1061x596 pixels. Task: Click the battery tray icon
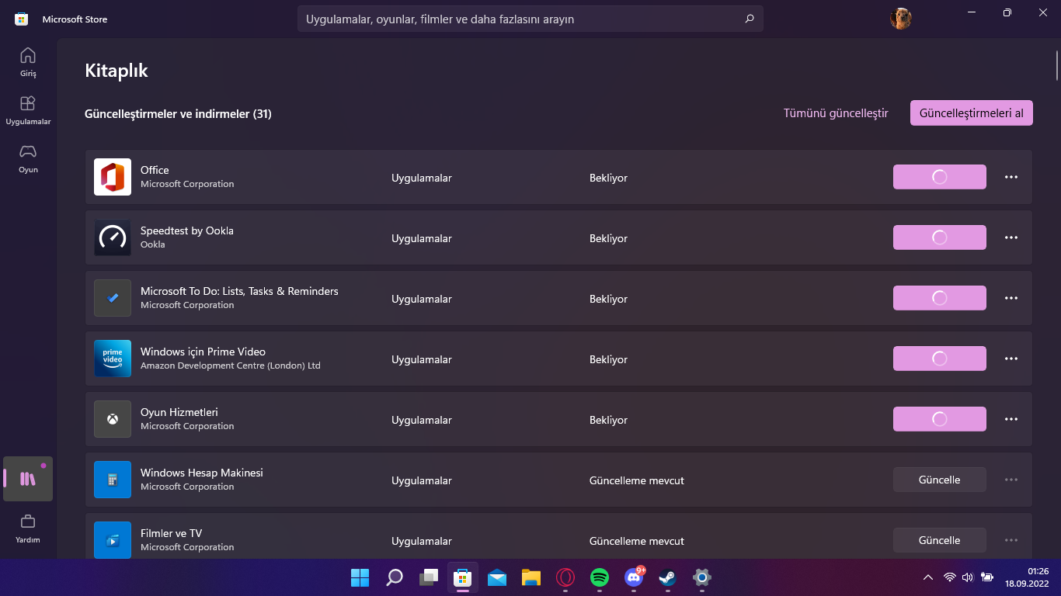(987, 577)
